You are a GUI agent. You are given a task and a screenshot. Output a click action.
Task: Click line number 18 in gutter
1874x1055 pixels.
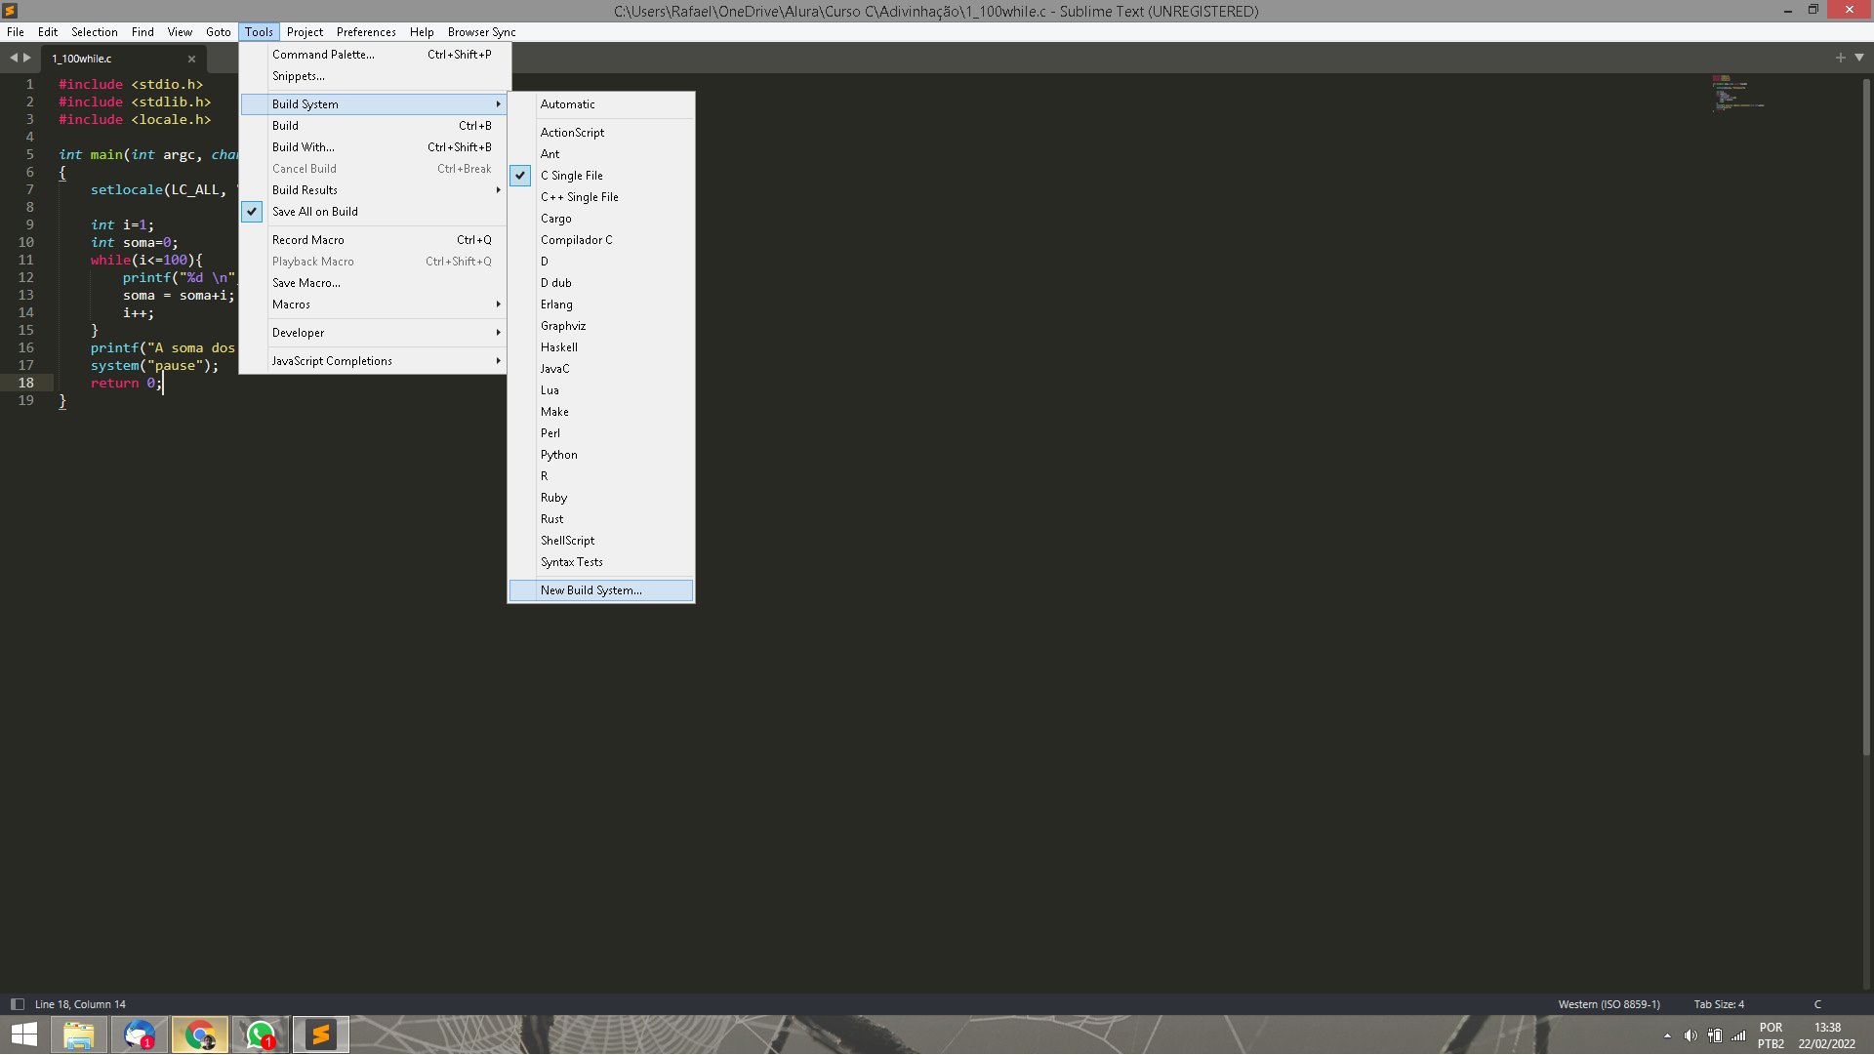26,384
